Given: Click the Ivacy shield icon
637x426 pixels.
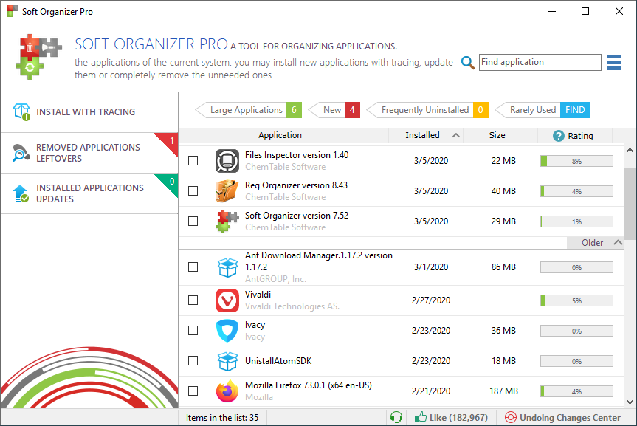Looking at the screenshot, I should [227, 331].
